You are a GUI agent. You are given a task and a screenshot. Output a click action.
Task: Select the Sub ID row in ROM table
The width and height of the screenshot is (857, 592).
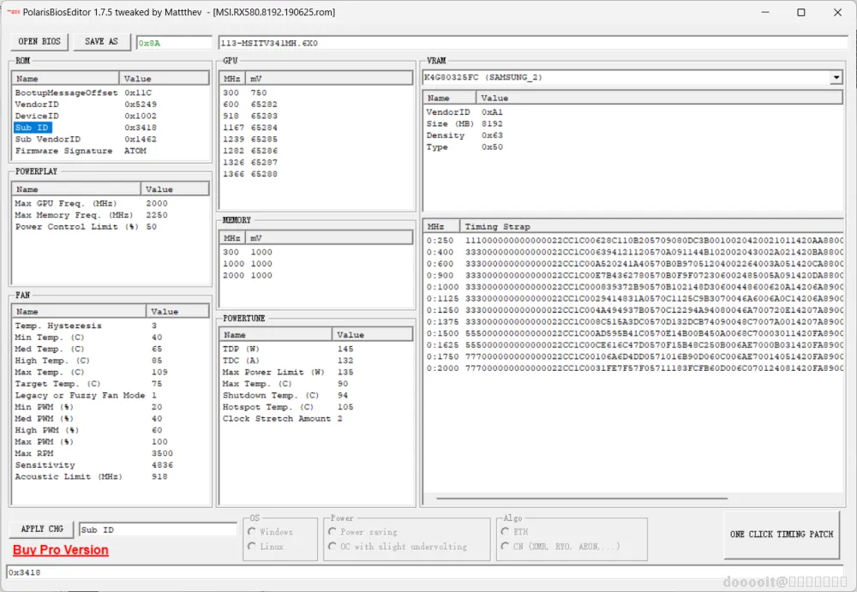[x=33, y=128]
